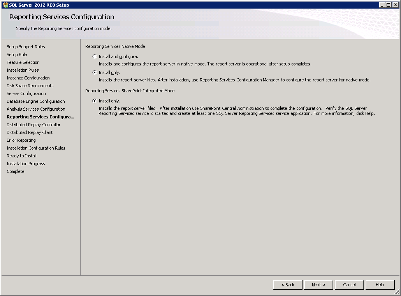Click Distributed Replay Controller step
Viewport: 401px width, 296px height.
(x=33, y=125)
